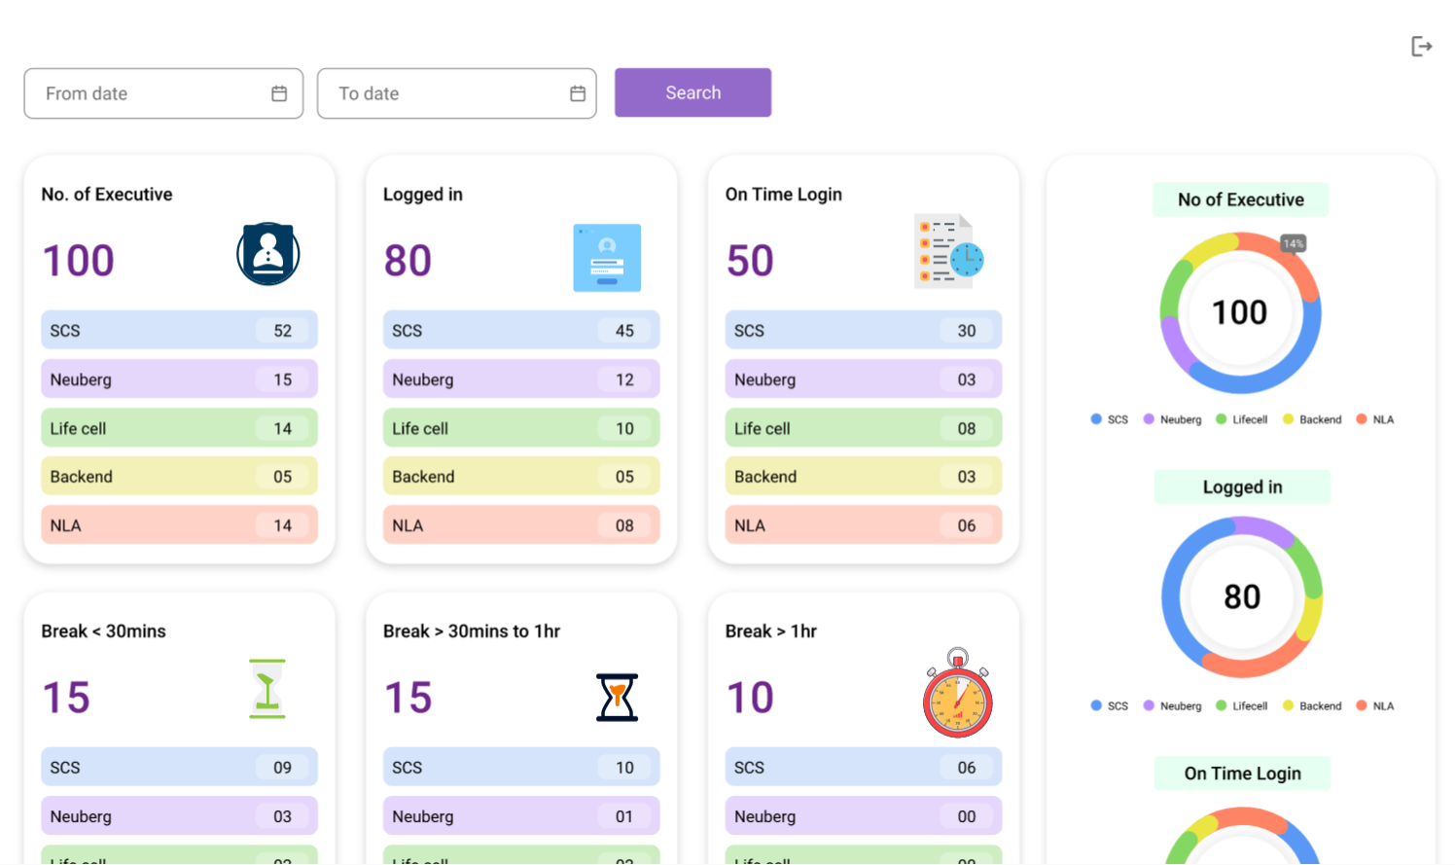1455x865 pixels.
Task: Select the Life cell row under Logged in
Action: pyautogui.click(x=520, y=428)
